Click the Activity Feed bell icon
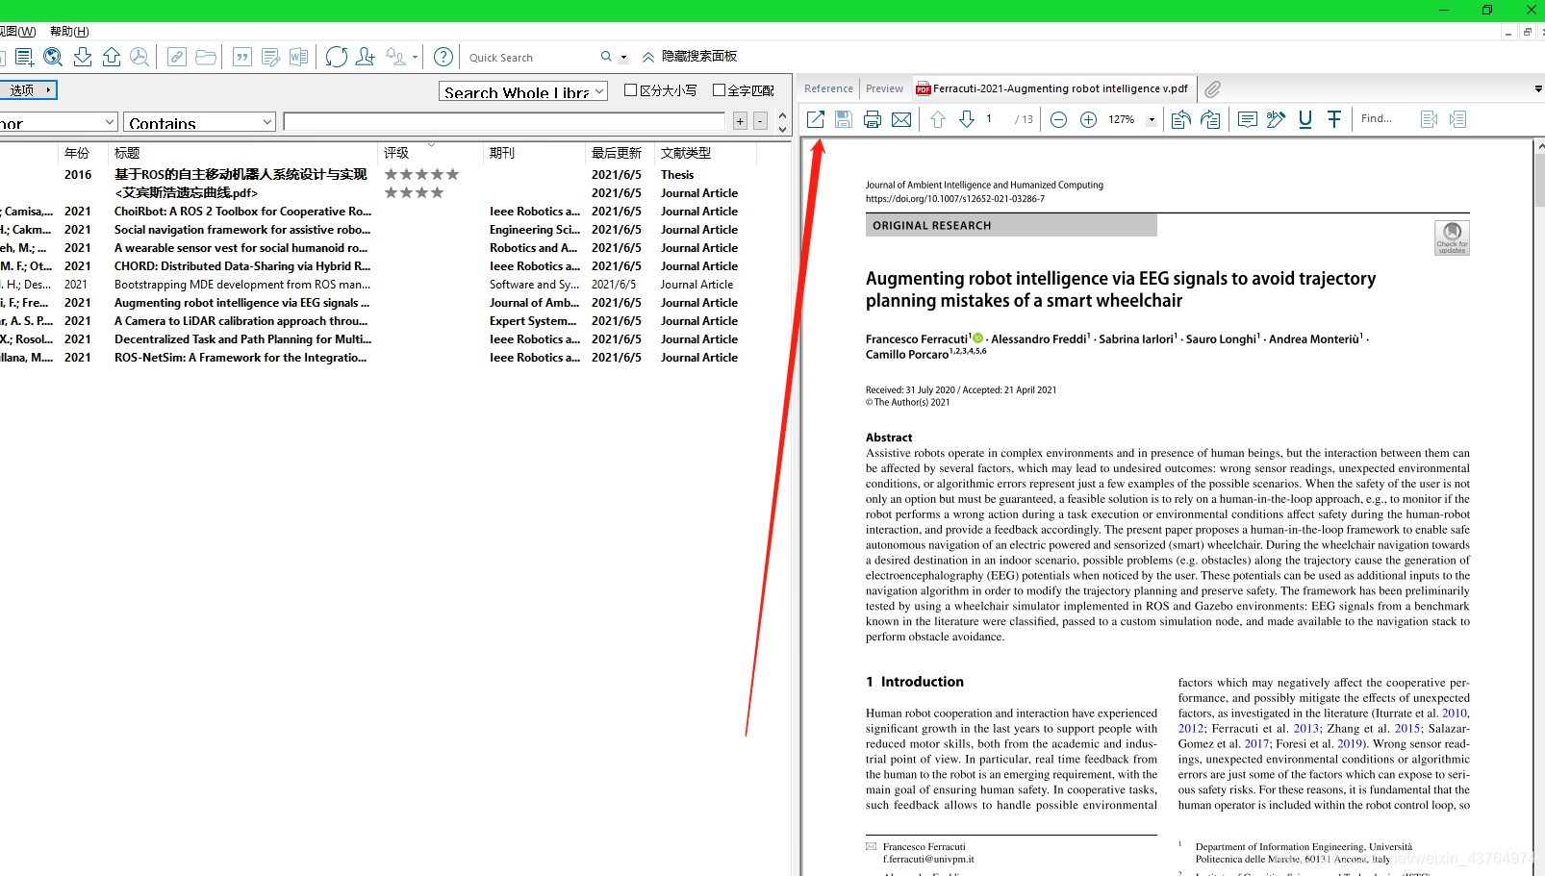This screenshot has width=1545, height=876. (395, 57)
